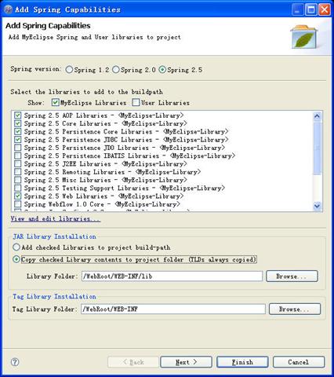Check Spring 2.5 Remoting Libraries
334x377 pixels.
coord(18,172)
